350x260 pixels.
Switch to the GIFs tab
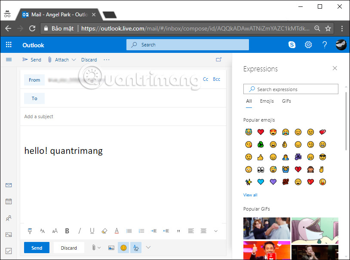(x=286, y=101)
